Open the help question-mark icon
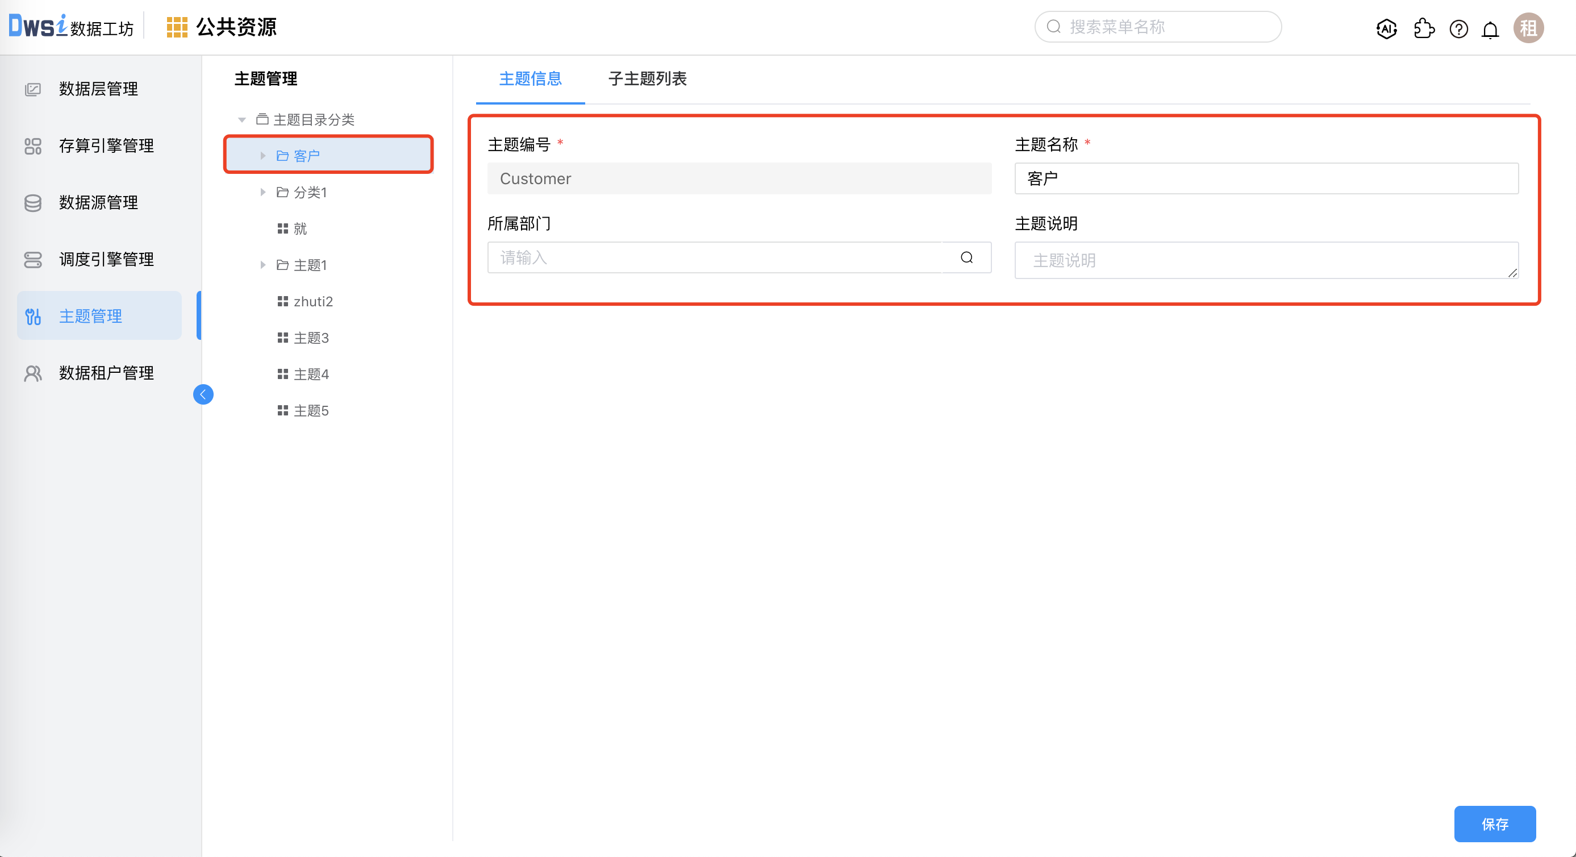This screenshot has width=1576, height=857. [1458, 28]
